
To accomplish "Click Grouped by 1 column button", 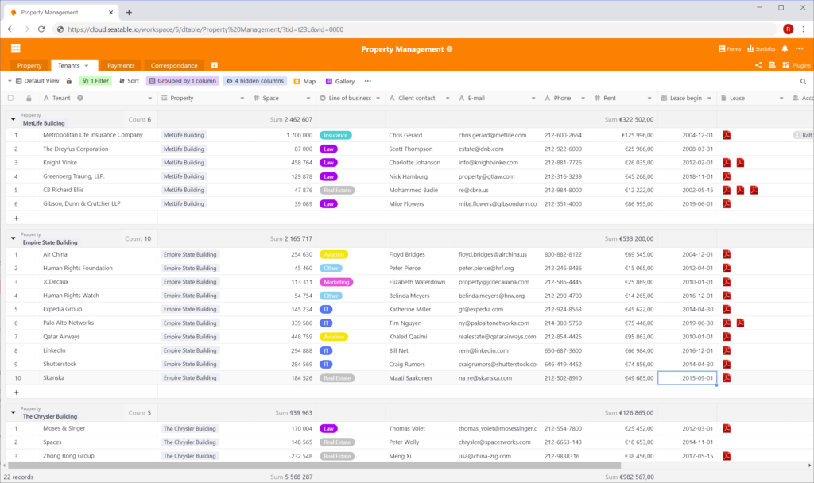I will point(183,81).
